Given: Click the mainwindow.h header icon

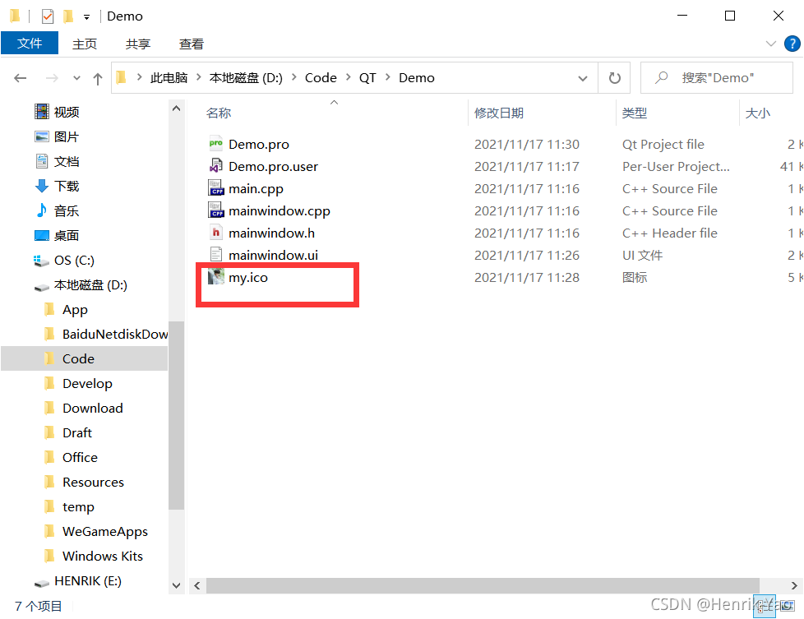Looking at the screenshot, I should (216, 233).
